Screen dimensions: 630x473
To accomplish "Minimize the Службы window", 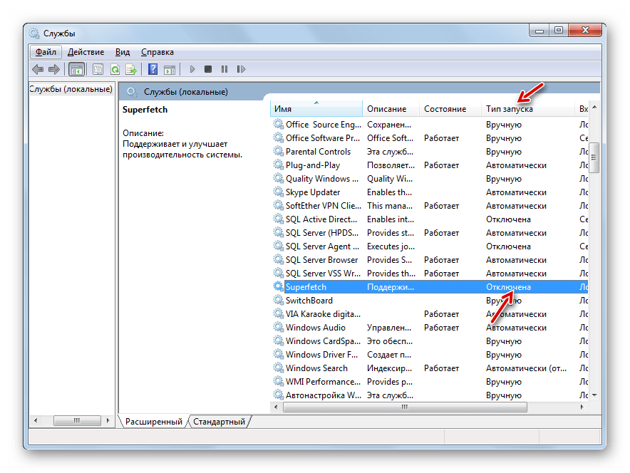I will pos(539,30).
